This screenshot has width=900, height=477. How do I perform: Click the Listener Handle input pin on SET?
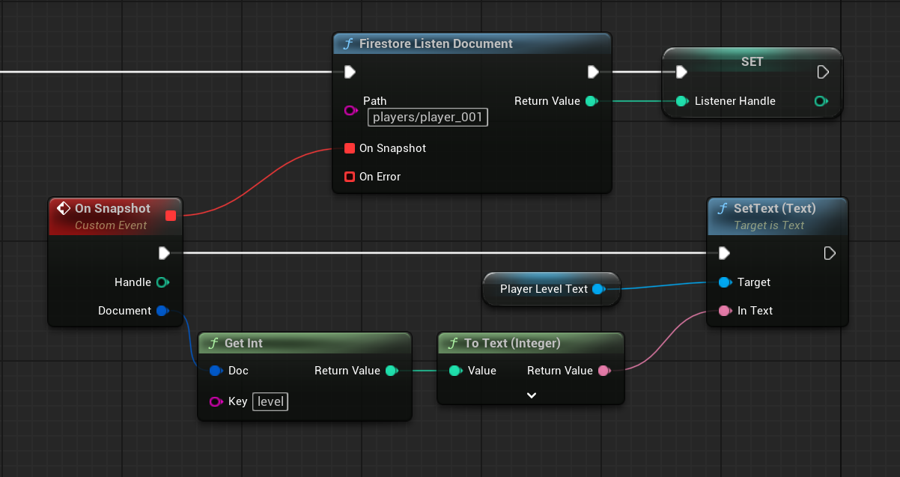681,101
